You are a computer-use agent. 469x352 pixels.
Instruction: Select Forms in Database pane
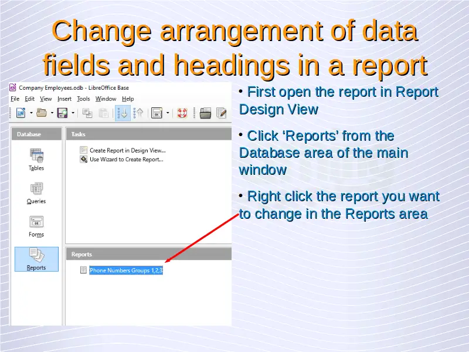tap(36, 226)
